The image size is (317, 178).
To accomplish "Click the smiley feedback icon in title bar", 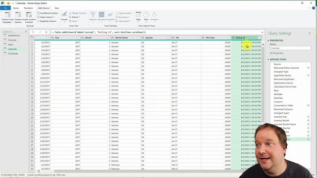I will click(x=8, y=3).
